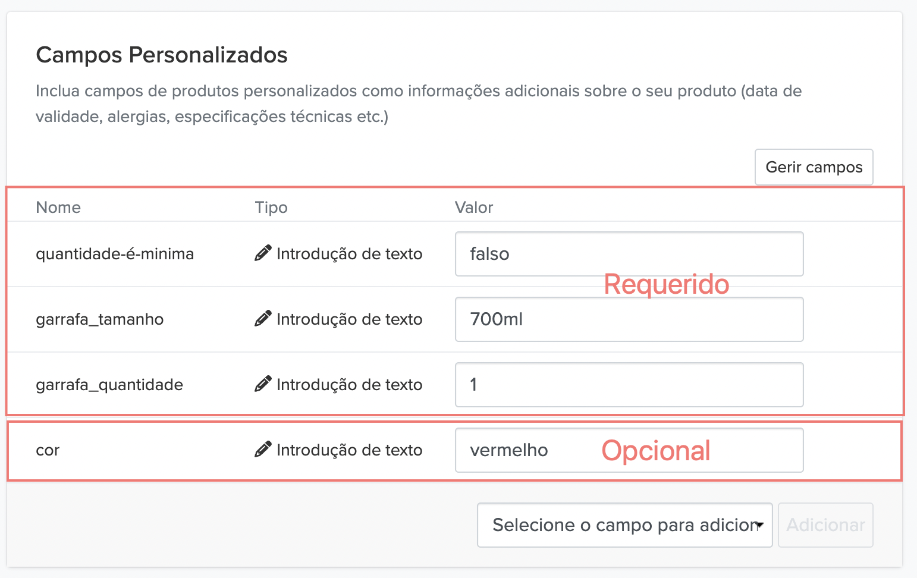Screen dimensions: 917x578
Task: Click the 'Valor' column header
Action: tap(474, 208)
